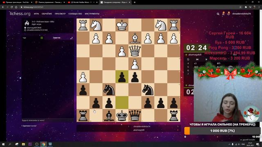This screenshot has width=262, height=147.
Task: Open File Explorer from the taskbar
Action: (23, 144)
